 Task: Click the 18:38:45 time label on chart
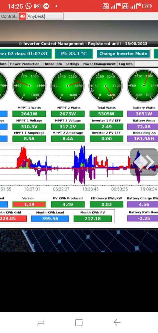tap(90, 189)
